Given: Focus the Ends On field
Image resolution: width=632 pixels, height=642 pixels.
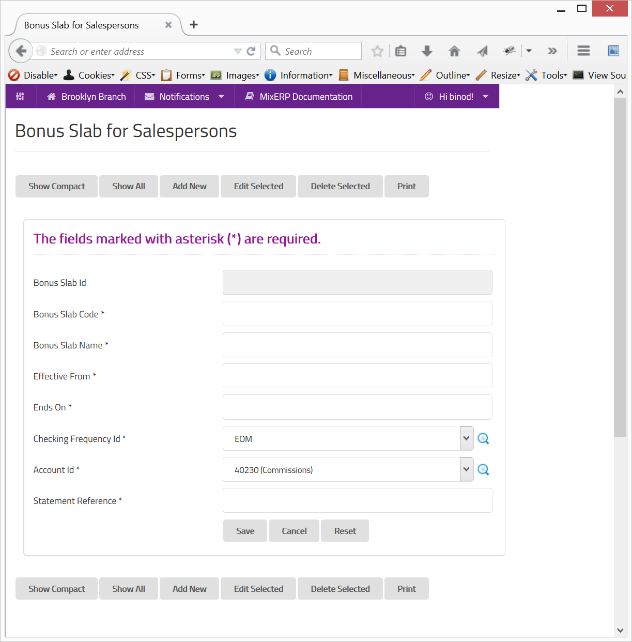Looking at the screenshot, I should point(358,407).
